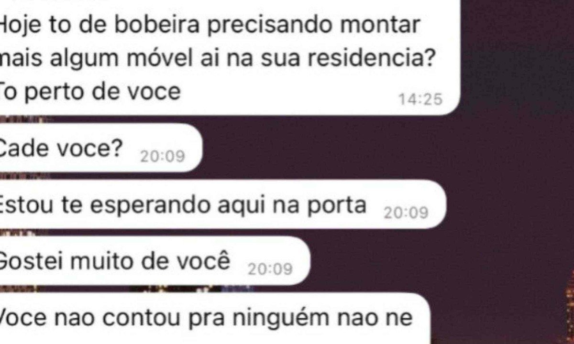Click the 20:09 timestamp beside "Cade voce?"
The image size is (574, 344).
162,156
